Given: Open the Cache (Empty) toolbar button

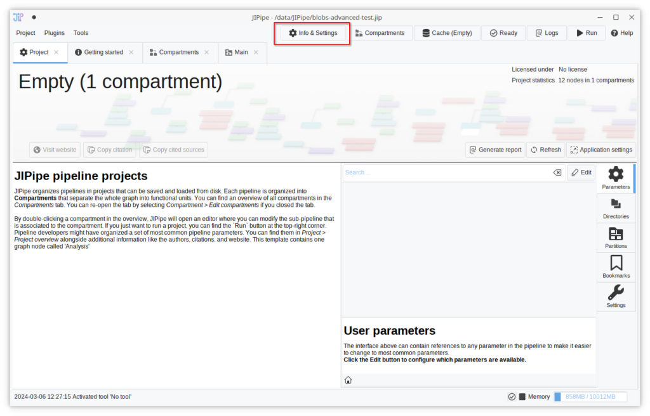Looking at the screenshot, I should pyautogui.click(x=447, y=33).
